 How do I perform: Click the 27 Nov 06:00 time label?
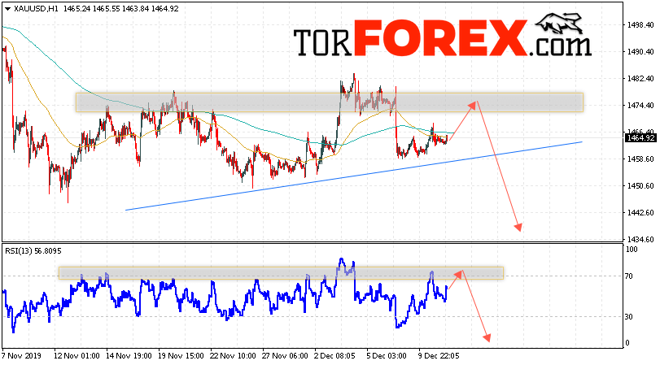click(285, 356)
